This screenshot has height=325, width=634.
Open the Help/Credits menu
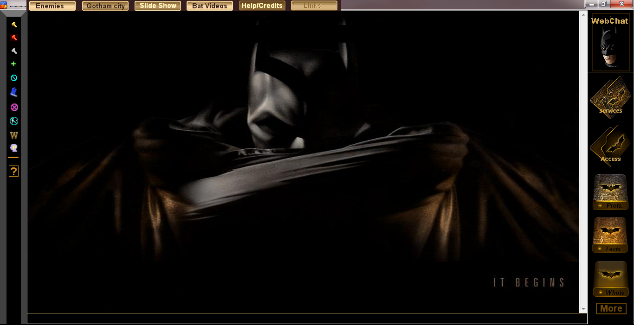tap(262, 6)
